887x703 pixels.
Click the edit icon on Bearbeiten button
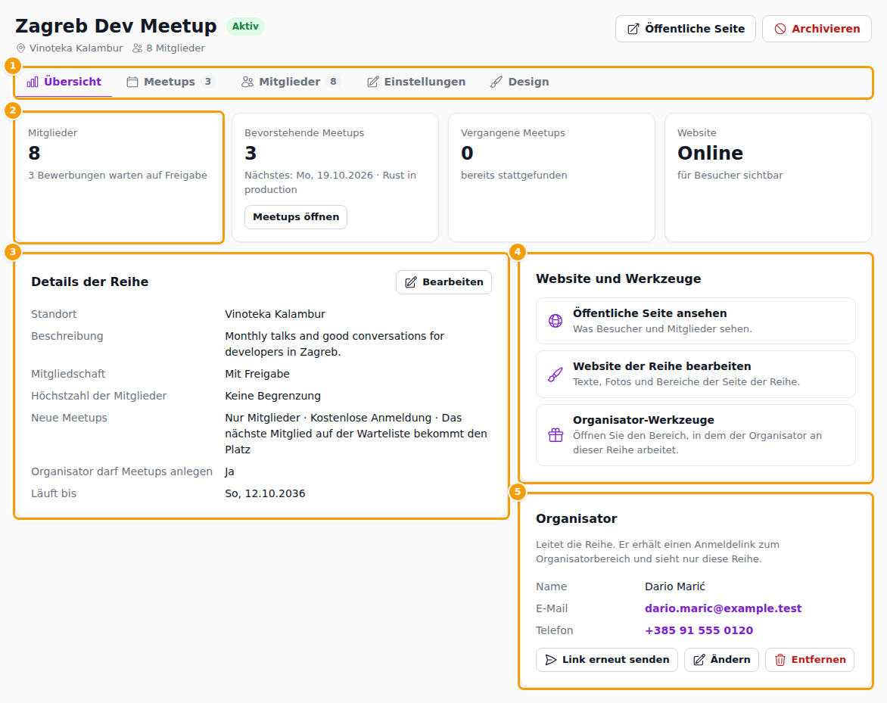(x=411, y=282)
